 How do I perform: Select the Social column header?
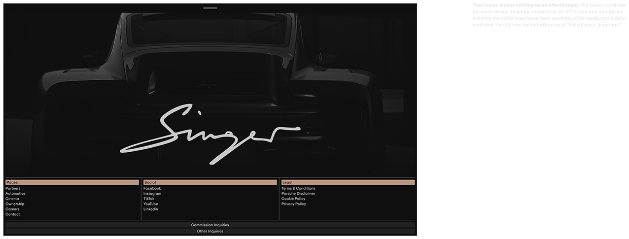click(210, 182)
